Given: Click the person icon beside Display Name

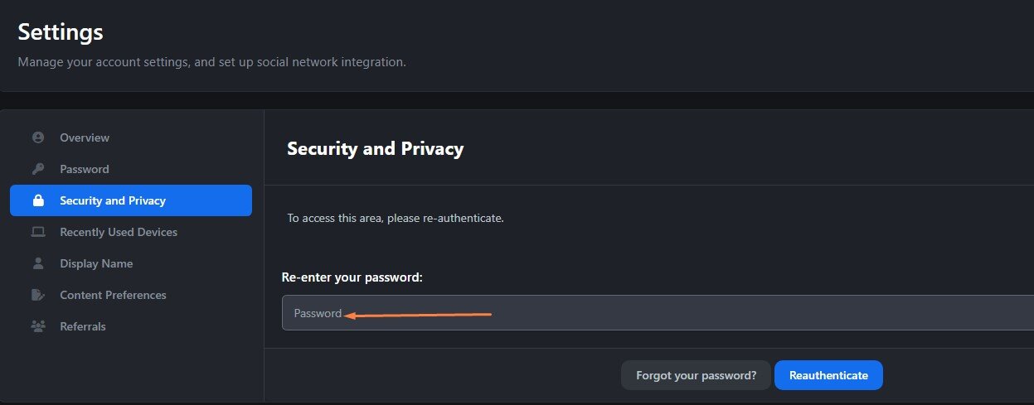Looking at the screenshot, I should tap(37, 263).
